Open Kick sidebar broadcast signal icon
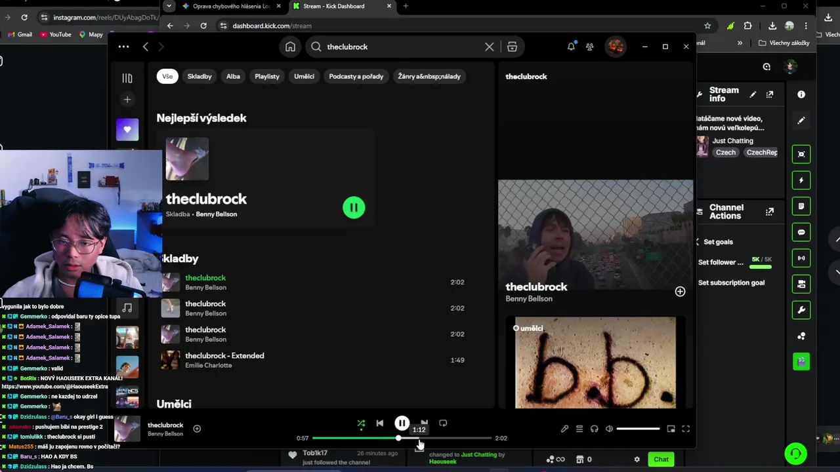 tap(801, 258)
